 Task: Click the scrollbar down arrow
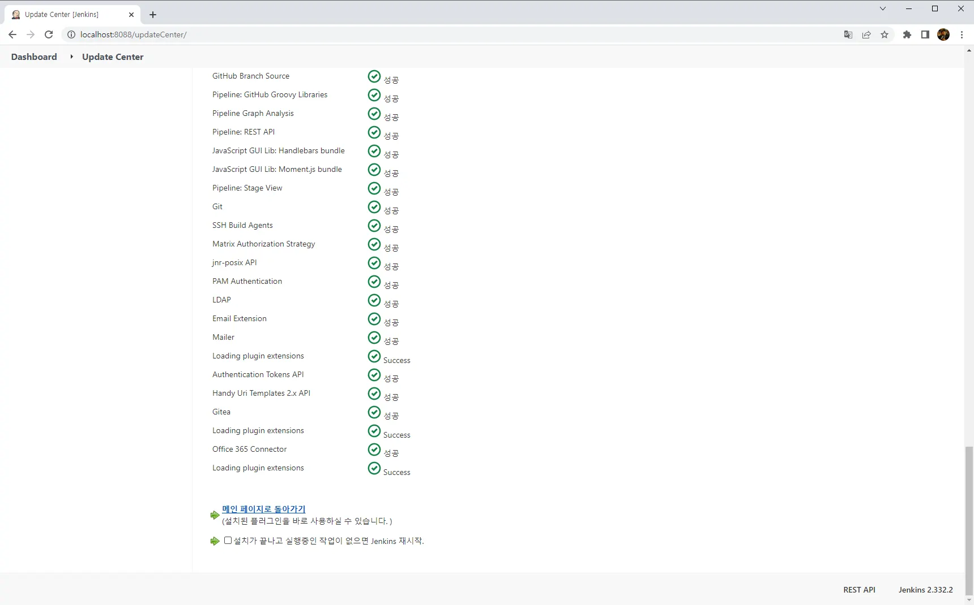(x=969, y=600)
